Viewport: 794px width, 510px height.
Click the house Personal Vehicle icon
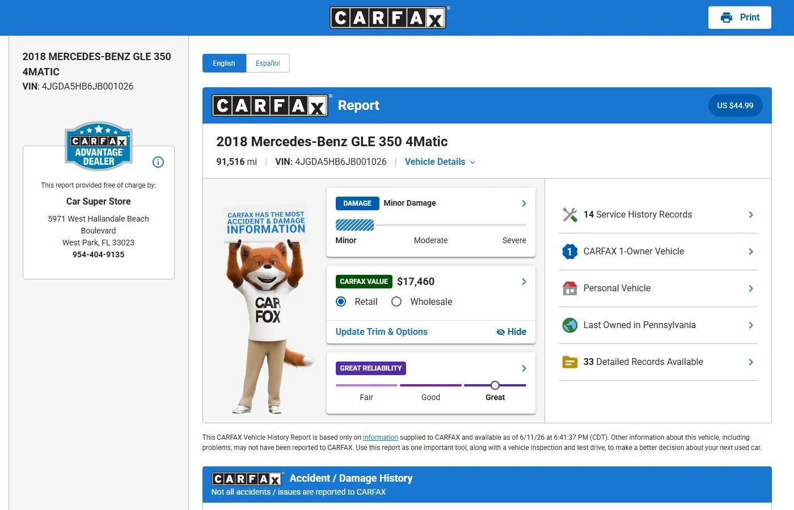click(x=569, y=288)
